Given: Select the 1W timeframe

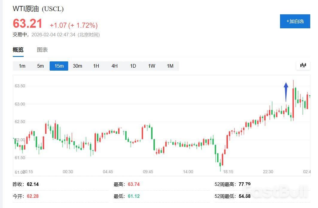Looking at the screenshot, I should 151,66.
